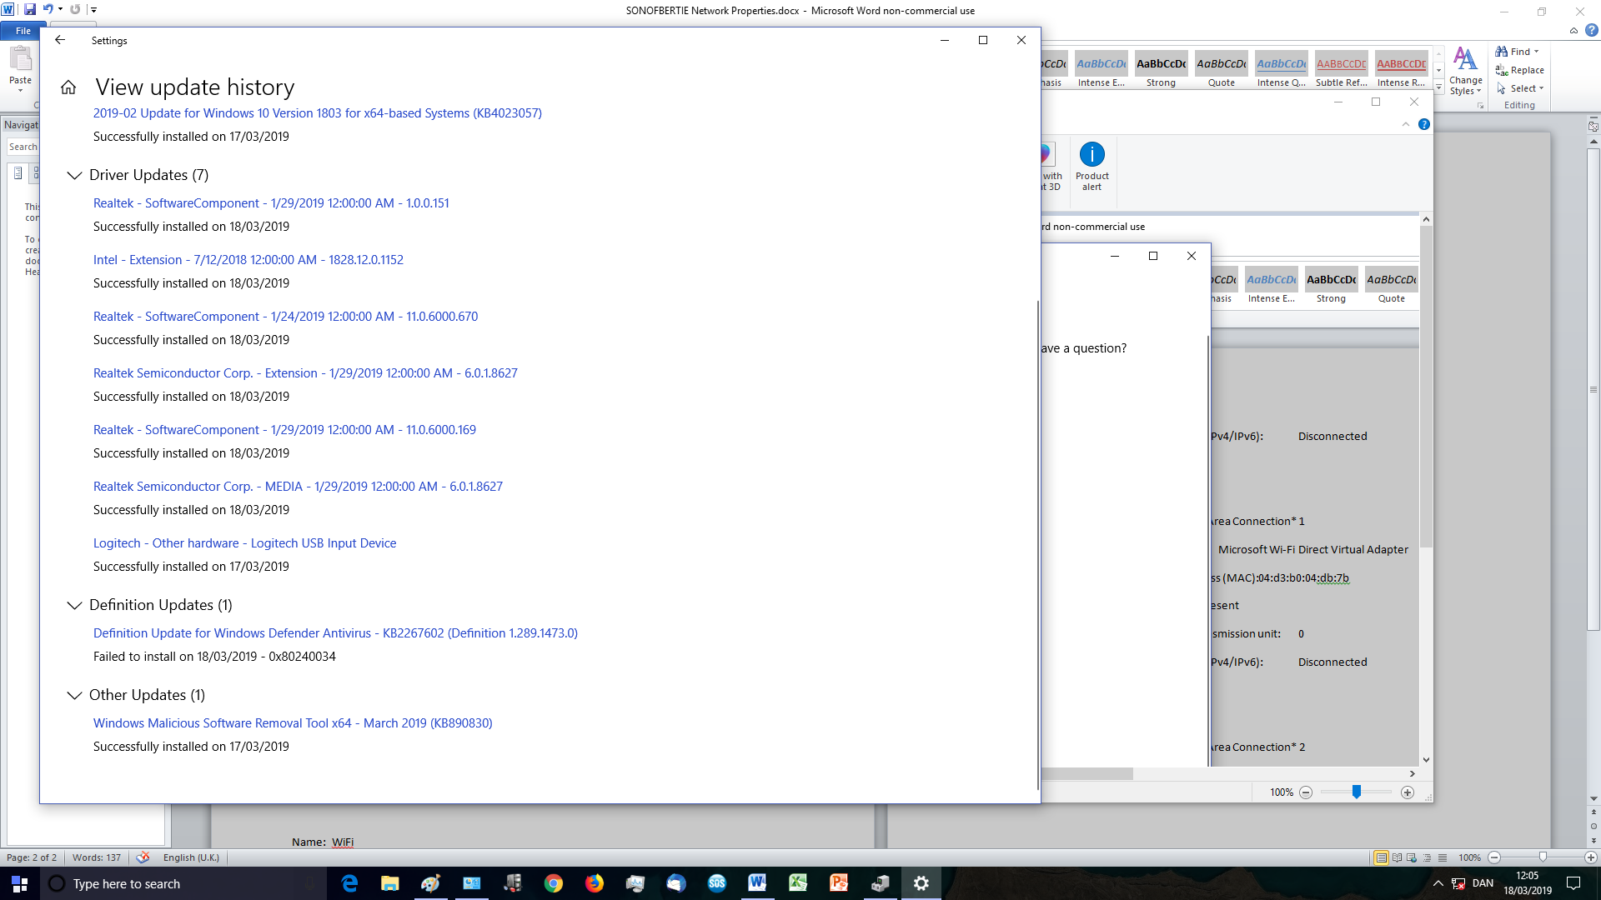1601x900 pixels.
Task: Switch to Print Layout view icon
Action: [x=1382, y=857]
